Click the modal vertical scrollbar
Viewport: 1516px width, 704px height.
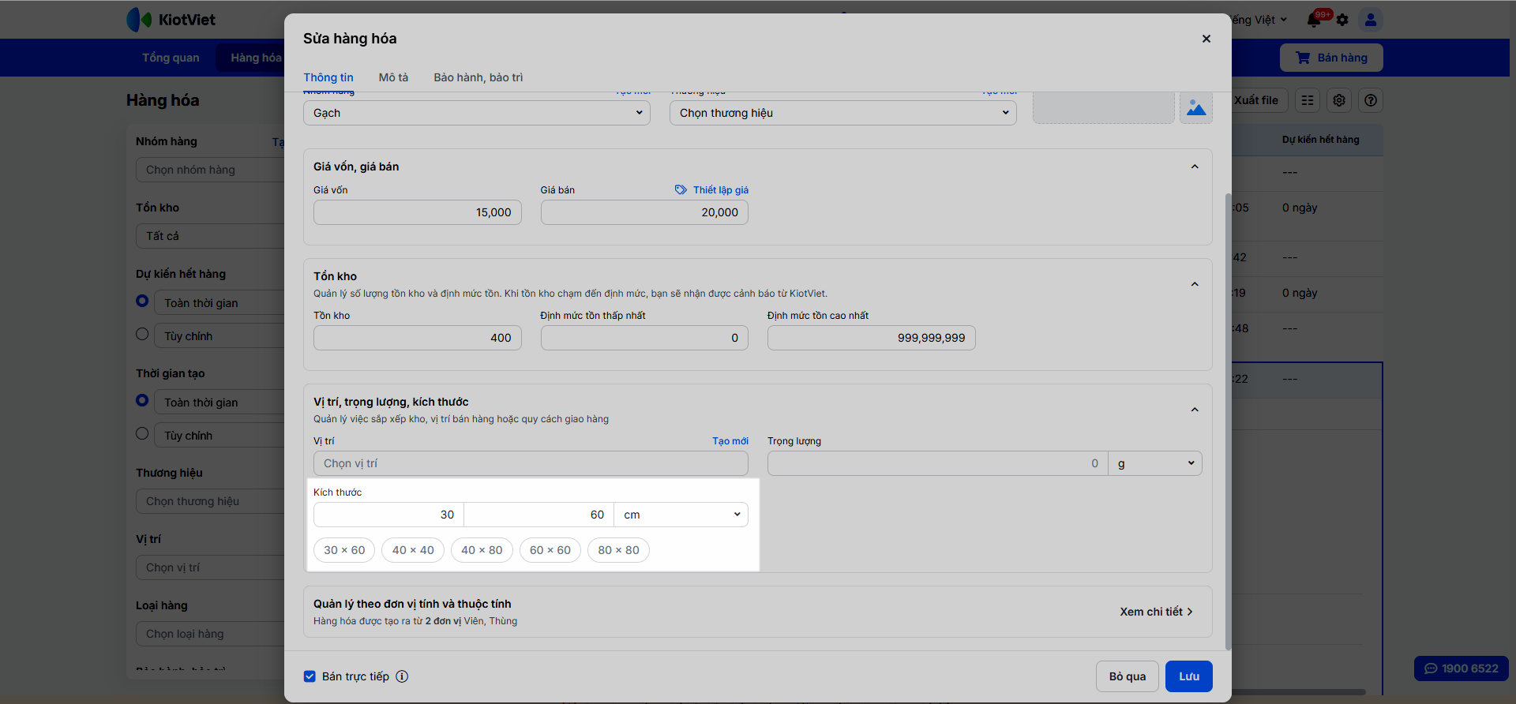click(1228, 418)
